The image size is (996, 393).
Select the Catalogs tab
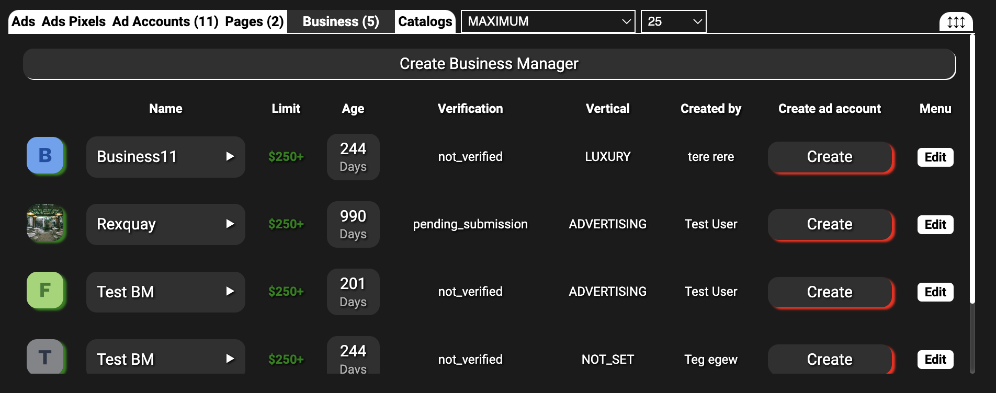[425, 21]
